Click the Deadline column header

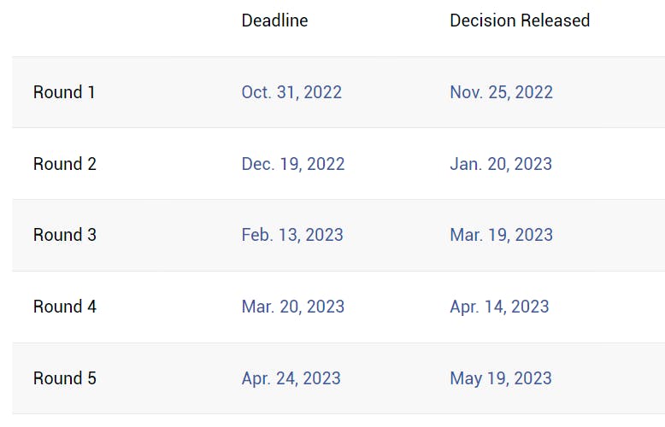(274, 20)
